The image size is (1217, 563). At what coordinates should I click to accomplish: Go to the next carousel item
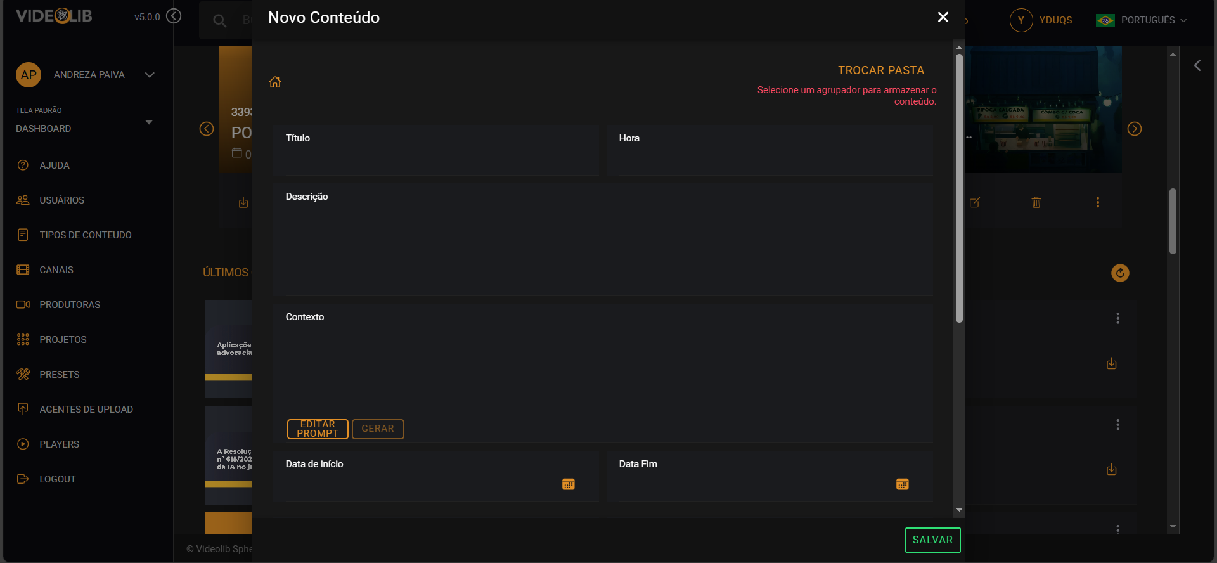click(1135, 129)
